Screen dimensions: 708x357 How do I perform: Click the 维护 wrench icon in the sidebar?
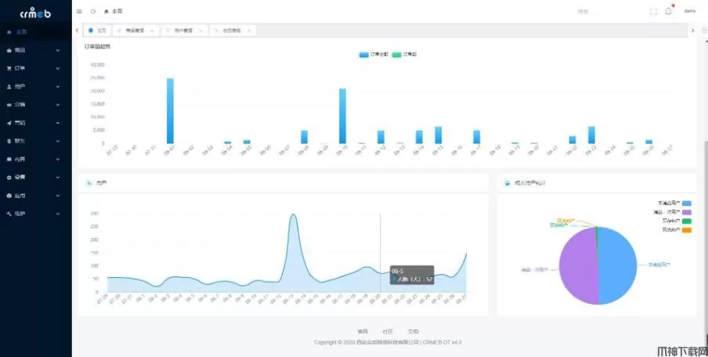(x=9, y=214)
